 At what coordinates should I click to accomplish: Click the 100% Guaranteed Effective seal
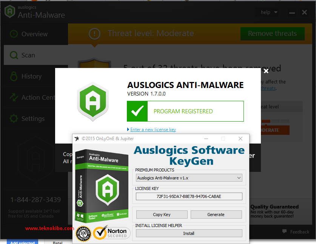[83, 234]
